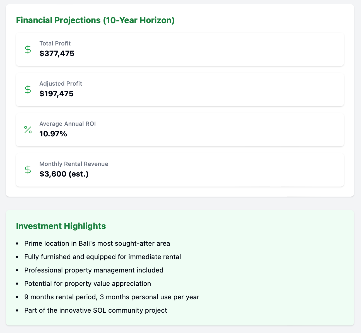Click the Fully furnished and equipped bullet
The height and width of the screenshot is (333, 361).
click(103, 257)
